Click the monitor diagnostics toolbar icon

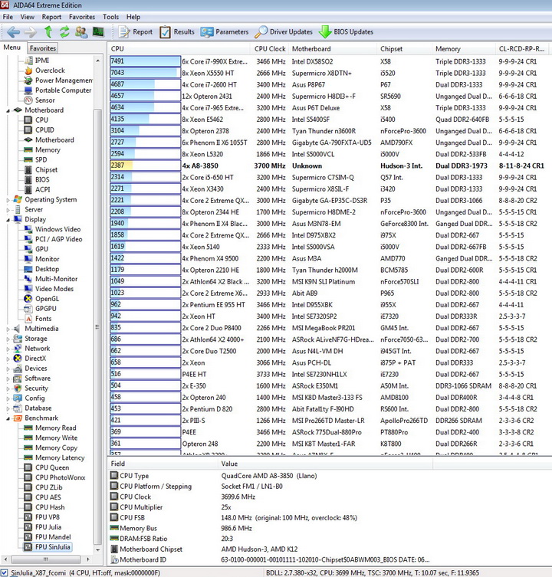98,32
